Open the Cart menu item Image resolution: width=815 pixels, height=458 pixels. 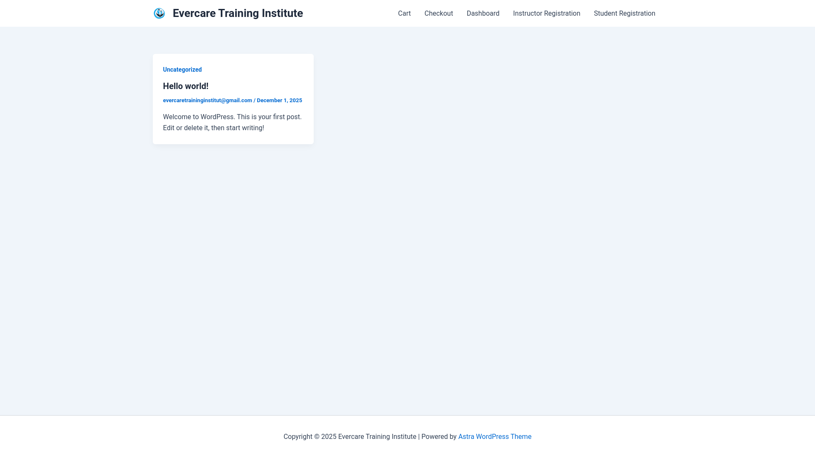[x=404, y=14]
